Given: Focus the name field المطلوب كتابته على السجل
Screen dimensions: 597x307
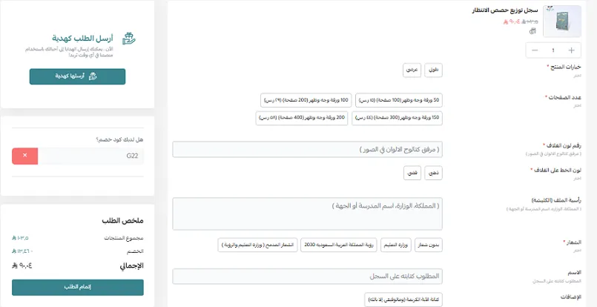Looking at the screenshot, I should [x=307, y=277].
